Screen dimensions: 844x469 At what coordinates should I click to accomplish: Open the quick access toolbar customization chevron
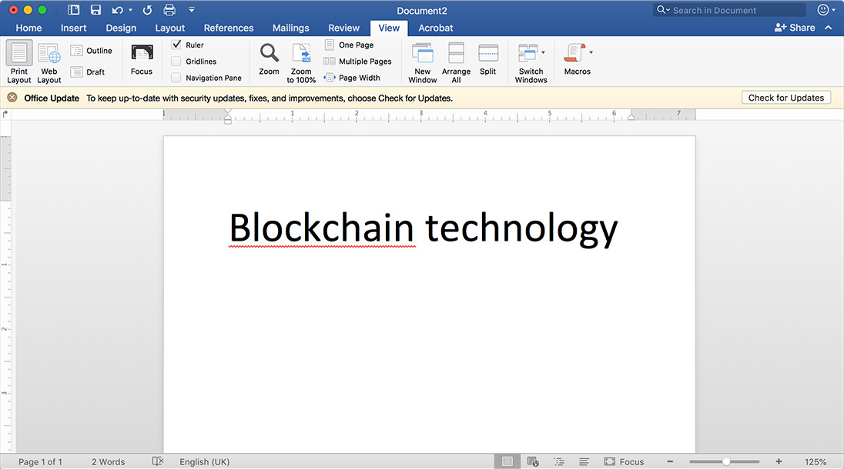click(191, 9)
